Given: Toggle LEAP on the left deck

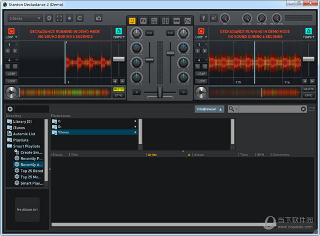Looking at the screenshot, I should point(12,74).
